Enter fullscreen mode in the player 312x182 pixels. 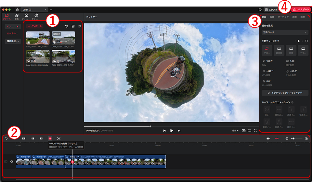click(255, 130)
